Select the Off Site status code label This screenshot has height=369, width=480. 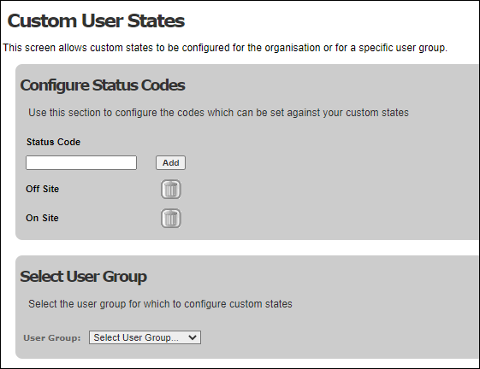click(42, 189)
